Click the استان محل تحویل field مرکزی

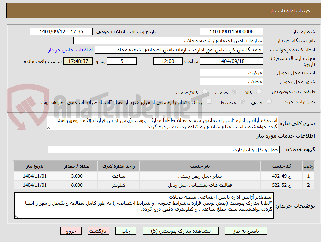coord(231,72)
